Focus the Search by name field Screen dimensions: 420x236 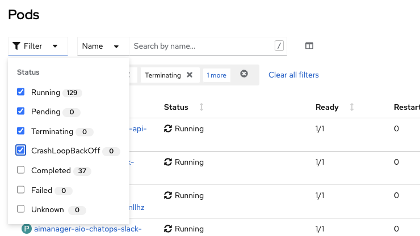click(x=201, y=46)
